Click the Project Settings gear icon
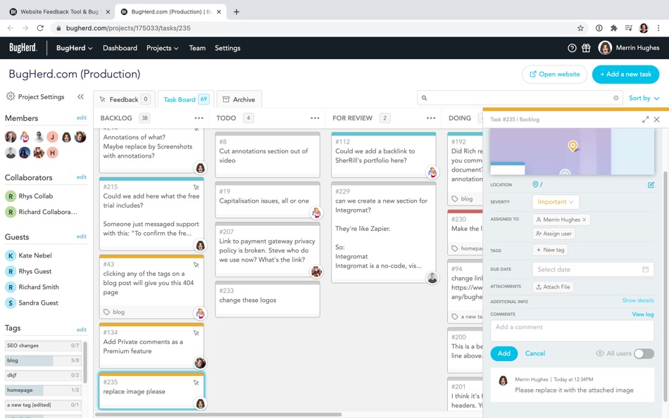The height and width of the screenshot is (418, 669). pos(11,96)
